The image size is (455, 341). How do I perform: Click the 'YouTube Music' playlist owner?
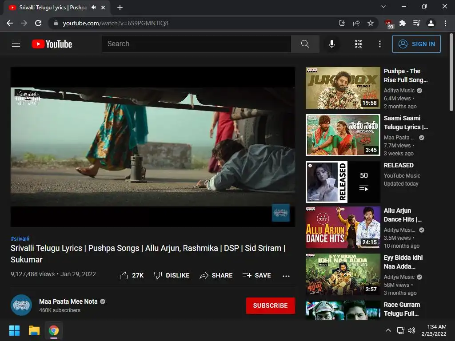[x=402, y=176]
